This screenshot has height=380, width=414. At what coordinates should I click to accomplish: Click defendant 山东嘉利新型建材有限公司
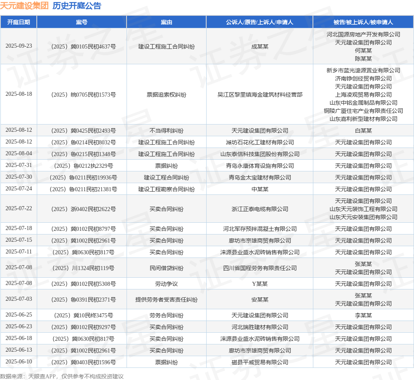(x=363, y=119)
